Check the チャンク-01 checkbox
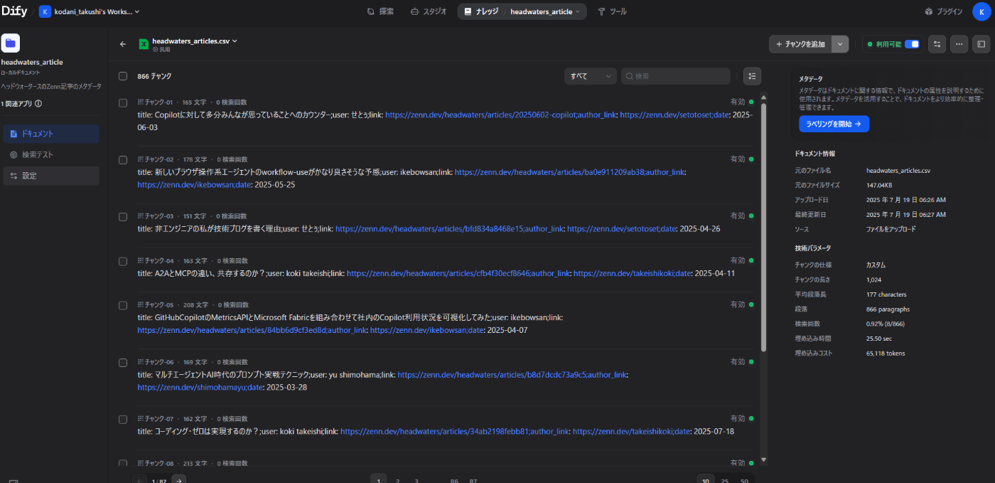This screenshot has width=995, height=483. click(123, 102)
